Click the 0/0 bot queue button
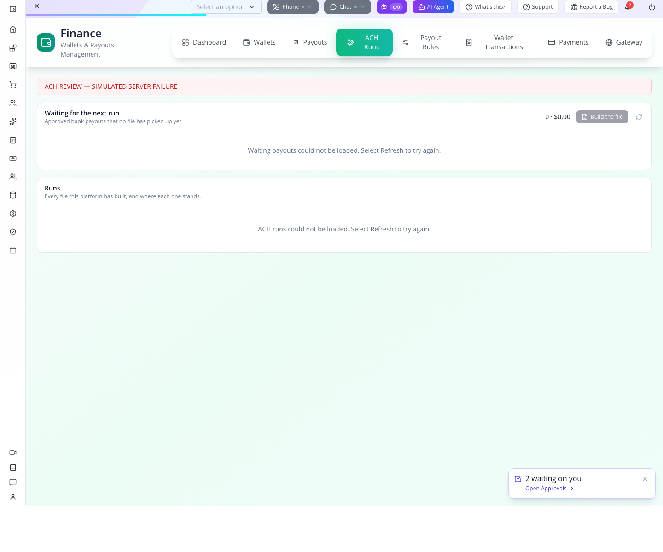The height and width of the screenshot is (552, 663). [392, 7]
